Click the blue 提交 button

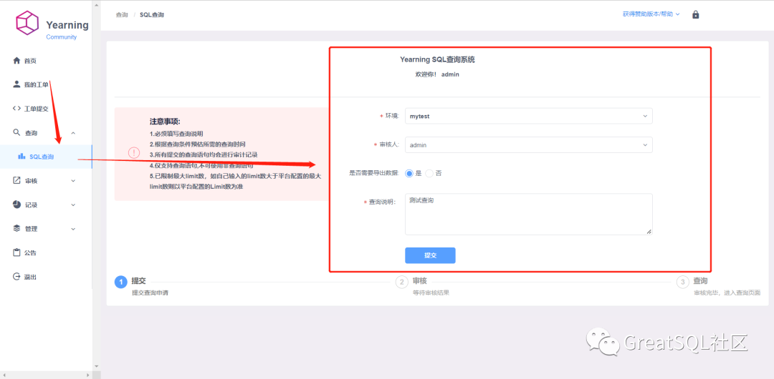point(430,255)
